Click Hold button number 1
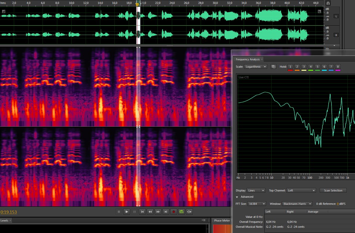This screenshot has height=233, width=355. [x=290, y=67]
